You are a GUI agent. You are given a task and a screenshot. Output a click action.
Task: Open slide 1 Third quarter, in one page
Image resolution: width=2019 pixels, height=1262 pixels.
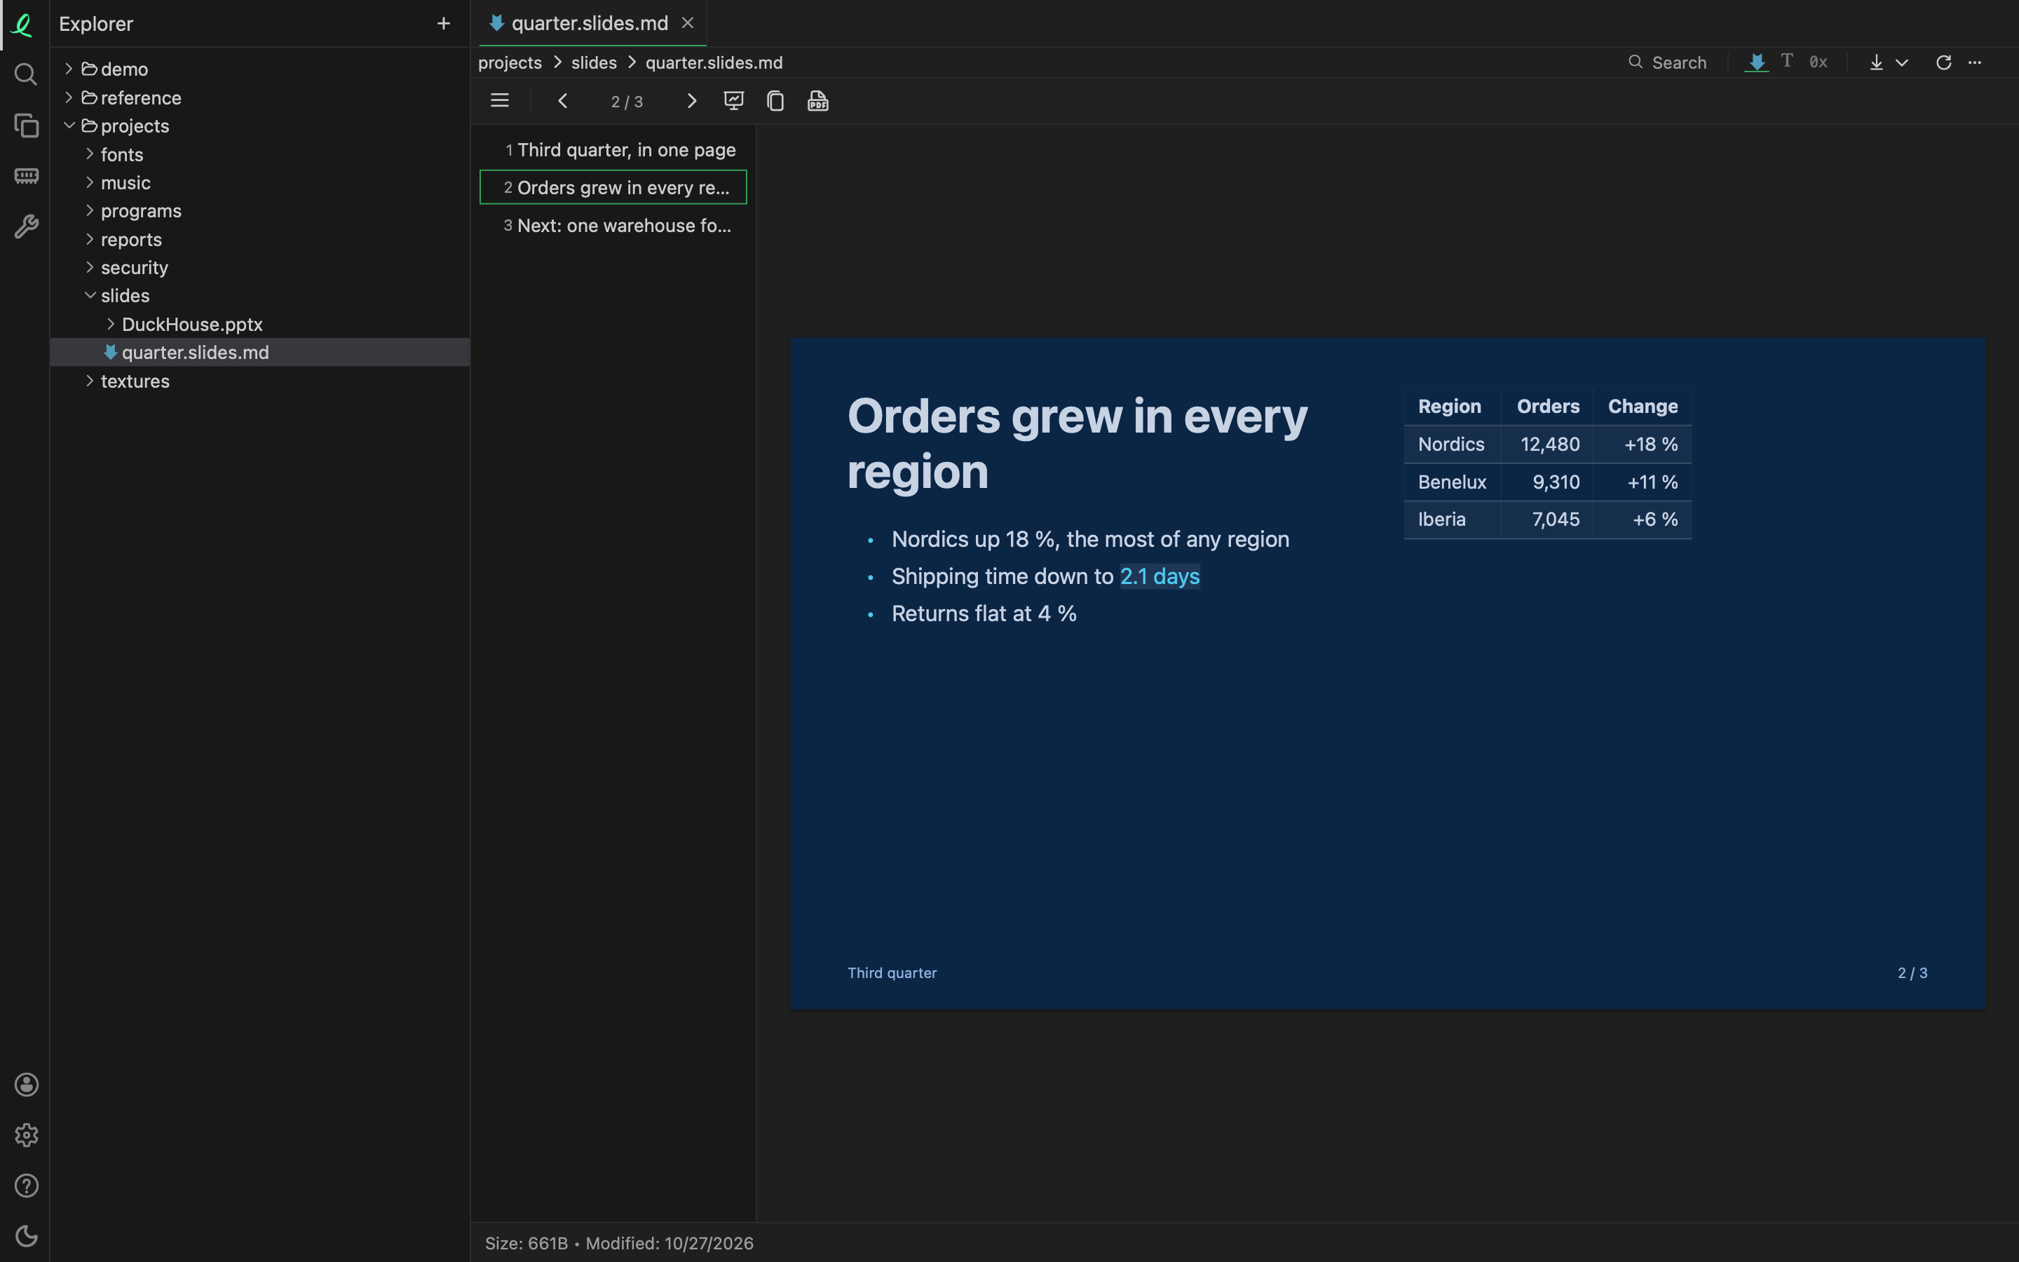click(613, 149)
